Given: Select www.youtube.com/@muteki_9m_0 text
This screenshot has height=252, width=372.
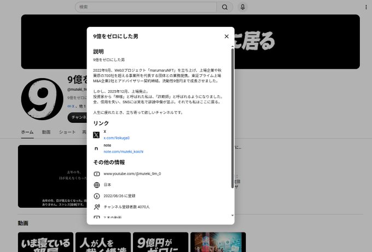Looking at the screenshot, I should [132, 174].
